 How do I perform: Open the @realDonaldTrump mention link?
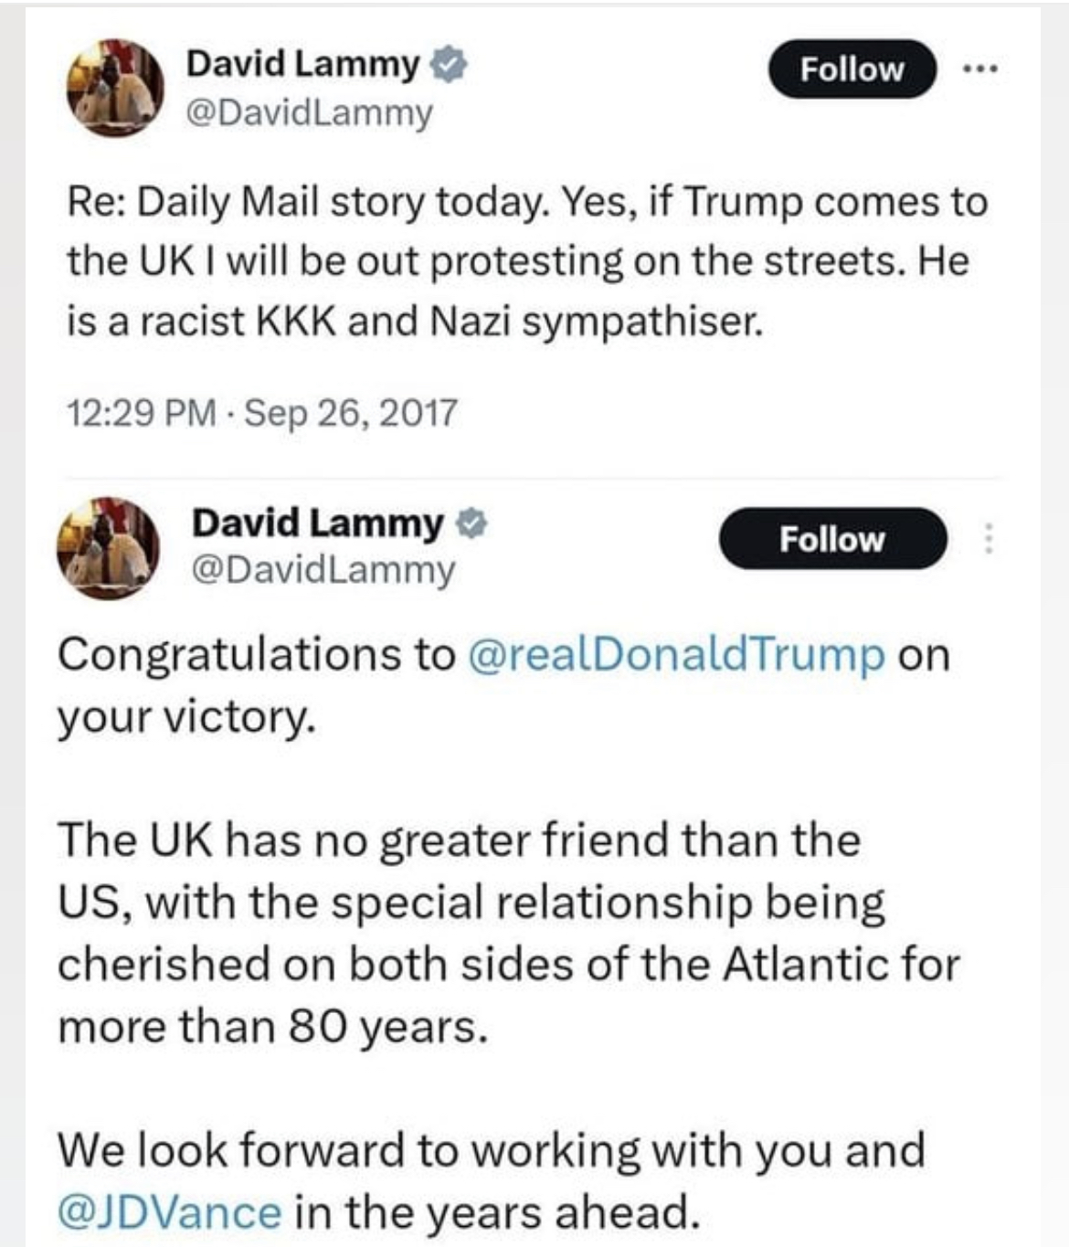tap(676, 655)
